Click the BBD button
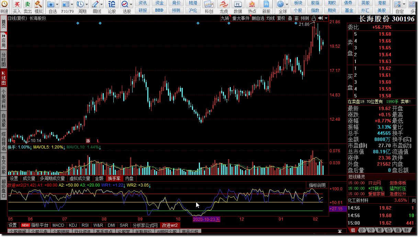 (159, 10)
